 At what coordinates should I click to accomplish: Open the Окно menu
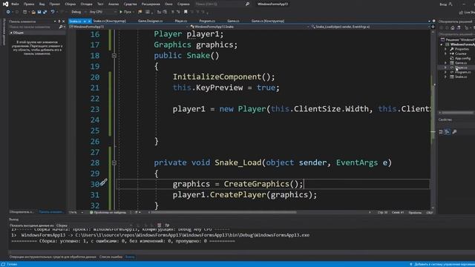pyautogui.click(x=168, y=4)
